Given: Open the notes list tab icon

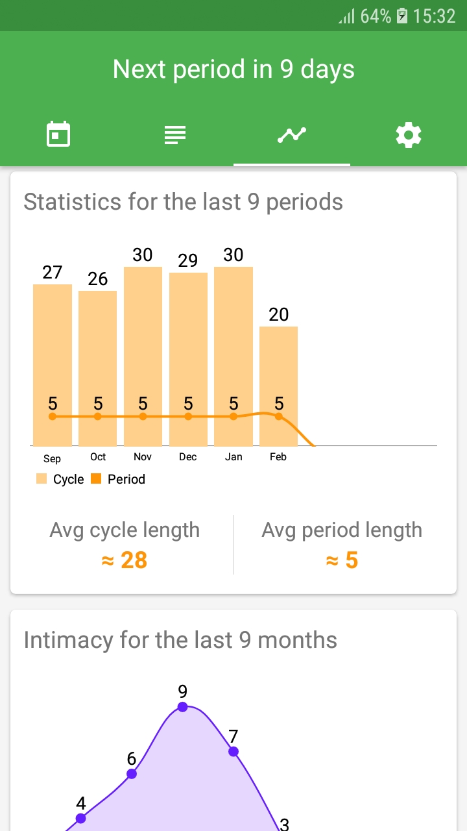Looking at the screenshot, I should pyautogui.click(x=175, y=135).
